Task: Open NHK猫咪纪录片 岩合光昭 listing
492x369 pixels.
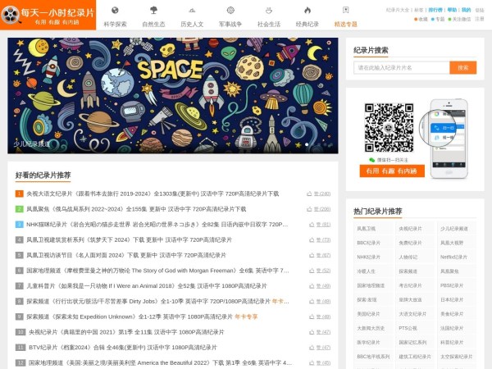Action: point(157,224)
